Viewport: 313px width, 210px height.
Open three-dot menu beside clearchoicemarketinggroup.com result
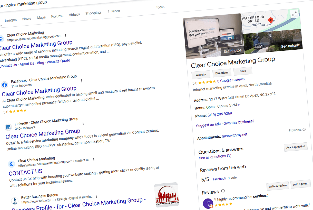[x=66, y=36]
